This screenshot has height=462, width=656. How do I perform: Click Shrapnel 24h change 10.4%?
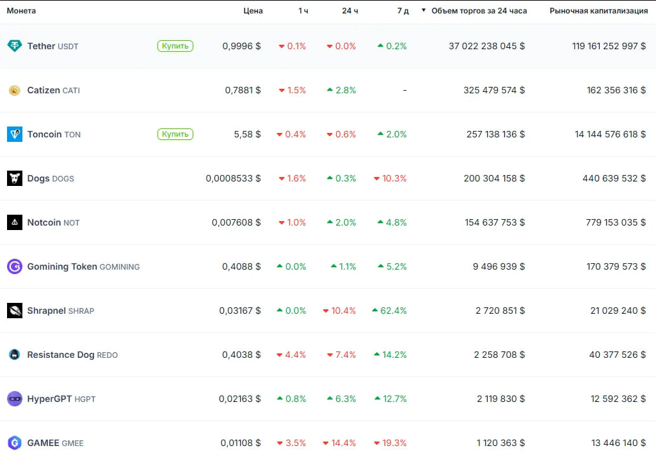pyautogui.click(x=339, y=311)
